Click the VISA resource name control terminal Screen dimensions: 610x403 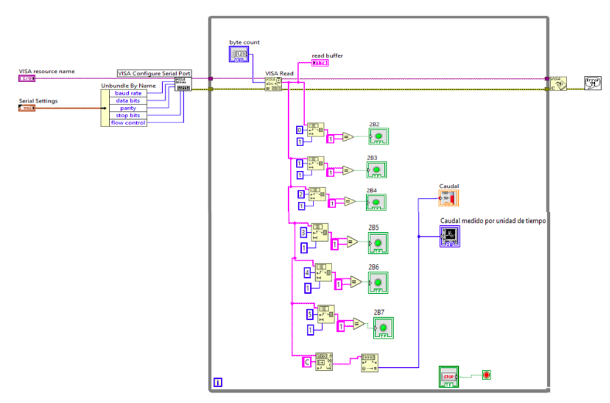click(x=27, y=79)
